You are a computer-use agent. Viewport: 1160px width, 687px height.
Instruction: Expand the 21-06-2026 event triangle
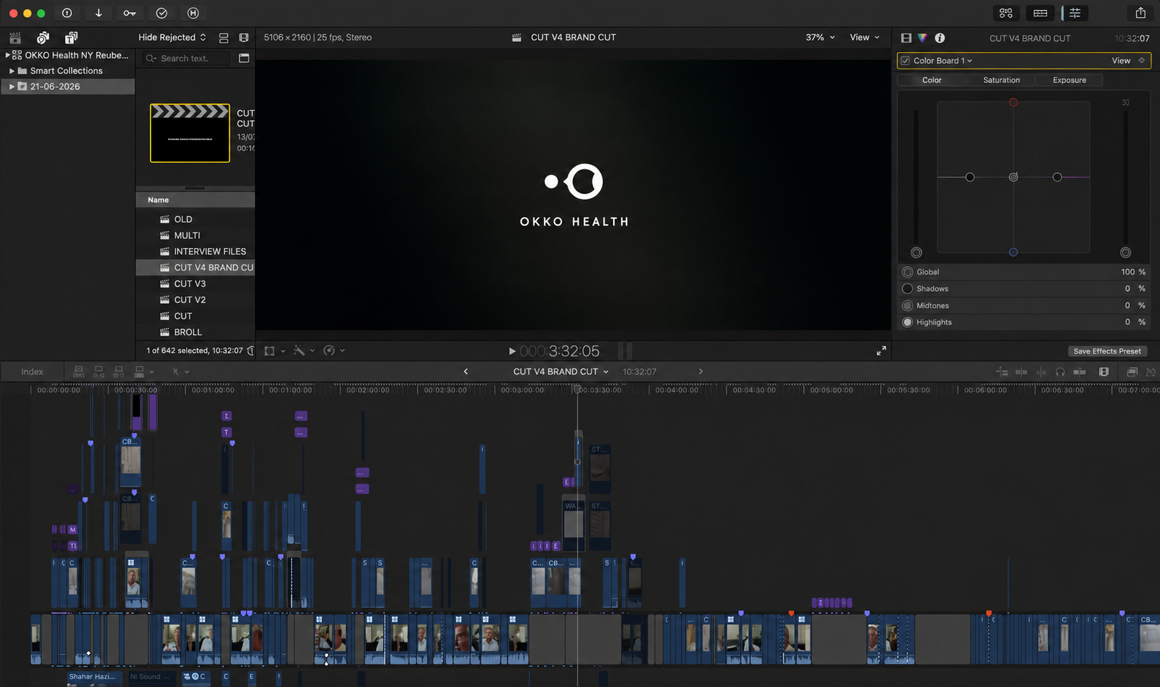point(11,86)
